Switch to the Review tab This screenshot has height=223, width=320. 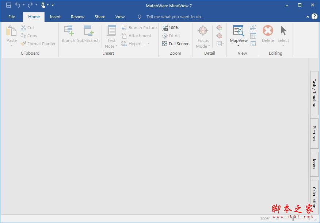[x=77, y=17]
